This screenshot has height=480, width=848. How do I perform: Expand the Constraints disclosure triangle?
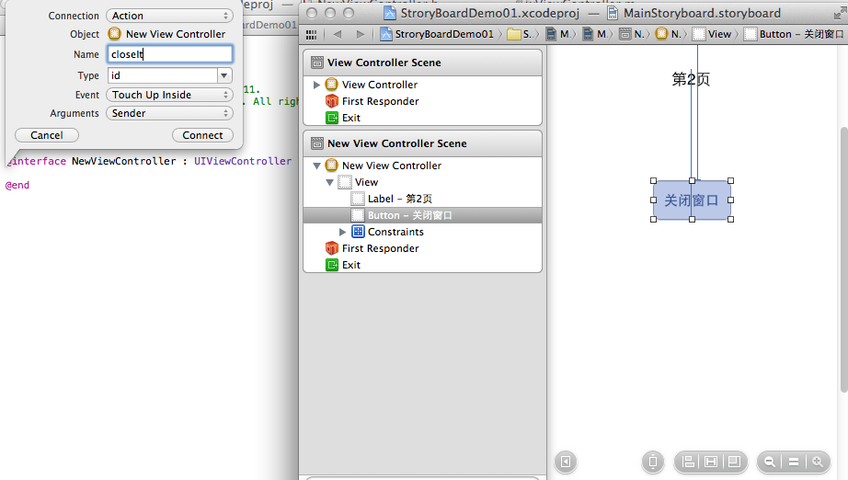(342, 232)
